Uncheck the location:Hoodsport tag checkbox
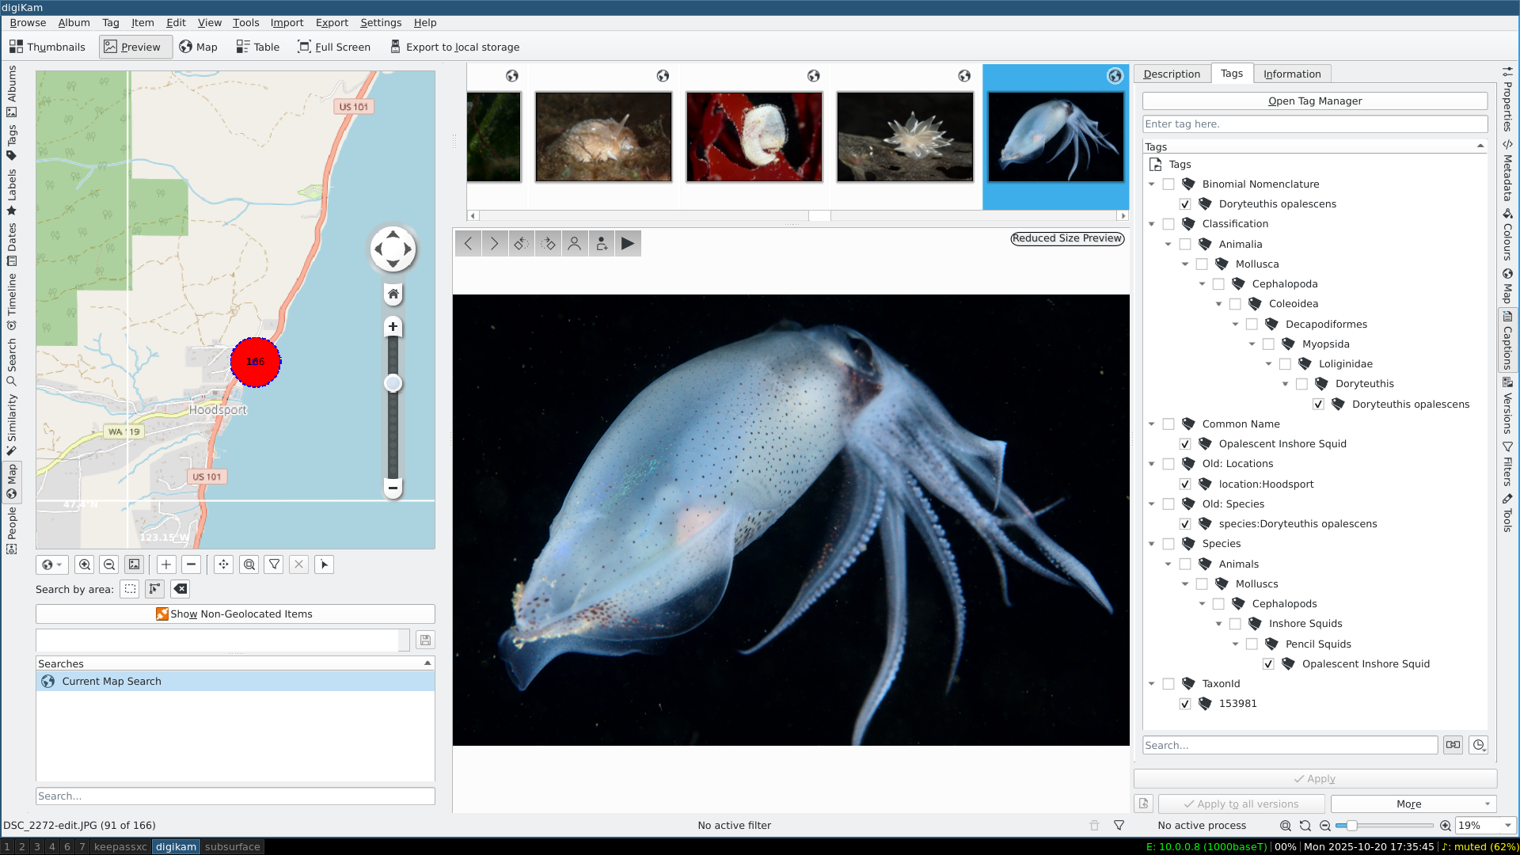 [1185, 484]
